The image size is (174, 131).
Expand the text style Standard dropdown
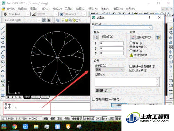point(28,14)
